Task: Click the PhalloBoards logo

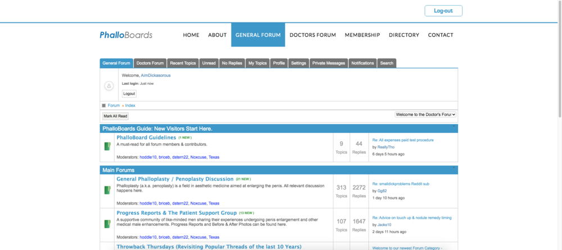Action: [x=126, y=35]
